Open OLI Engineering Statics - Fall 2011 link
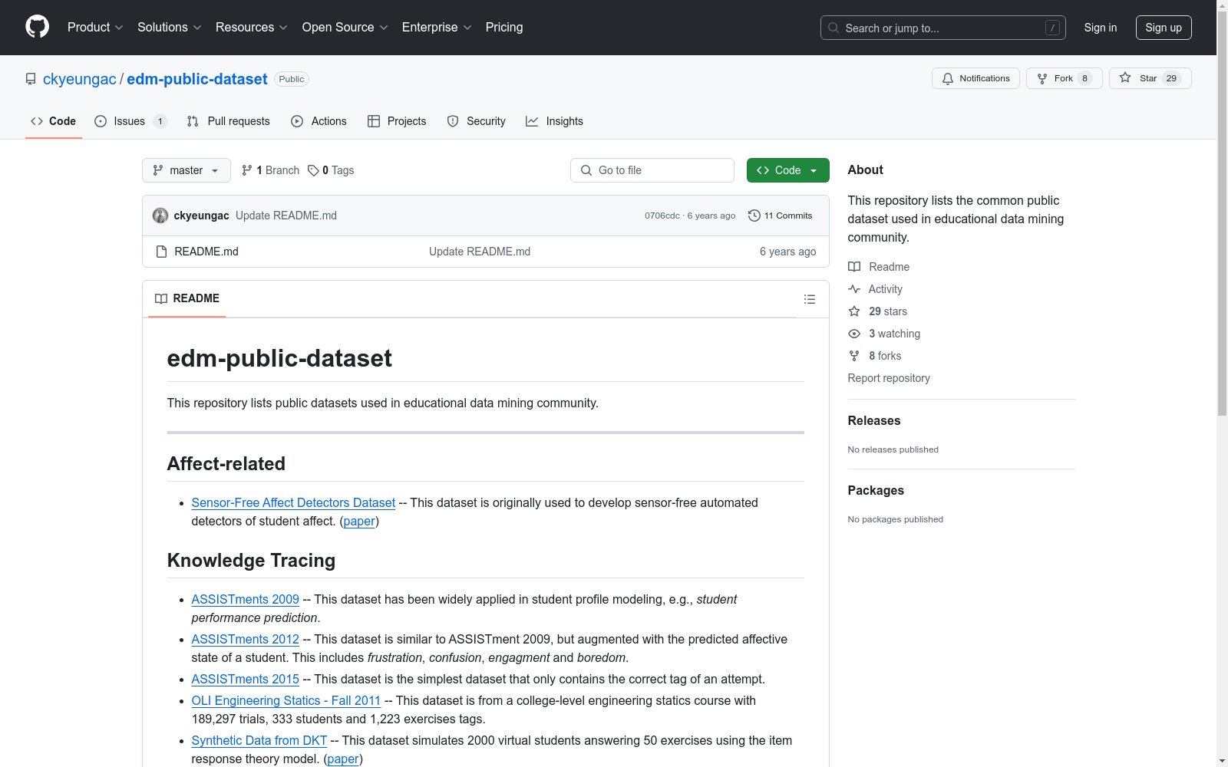The image size is (1228, 767). [x=286, y=700]
